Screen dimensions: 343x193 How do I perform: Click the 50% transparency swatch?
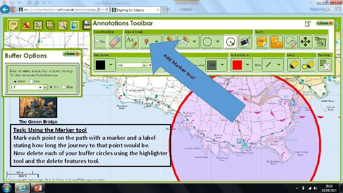coord(212,65)
